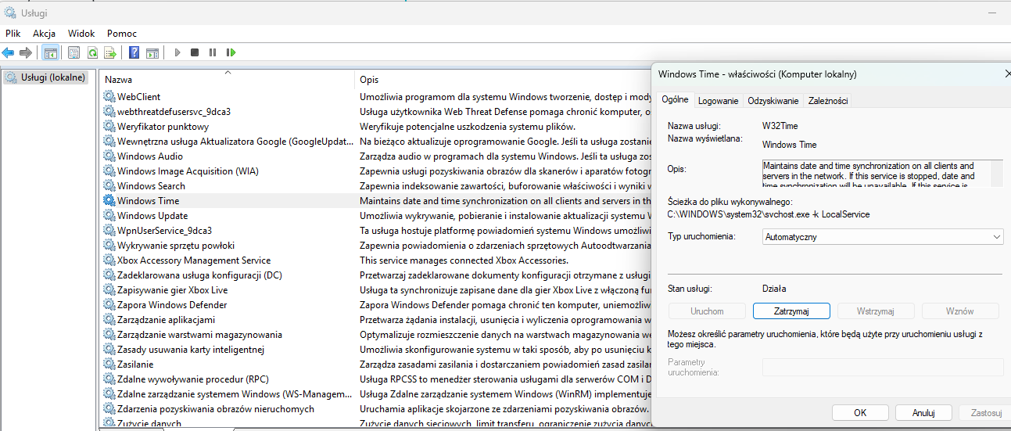Viewport: 1011px width, 431px height.
Task: Open the Widok menu
Action: tap(81, 34)
